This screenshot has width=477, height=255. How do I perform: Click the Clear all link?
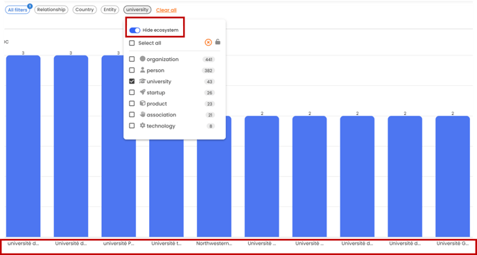166,10
